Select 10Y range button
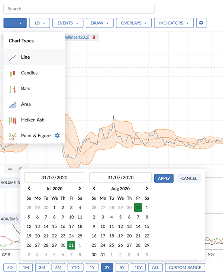Image resolution: width=223 pixels, height=275 pixels. click(138, 268)
